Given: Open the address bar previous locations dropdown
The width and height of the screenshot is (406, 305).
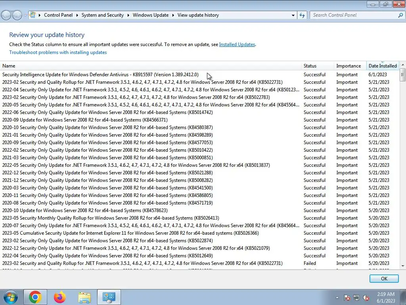Looking at the screenshot, I should tap(293, 15).
